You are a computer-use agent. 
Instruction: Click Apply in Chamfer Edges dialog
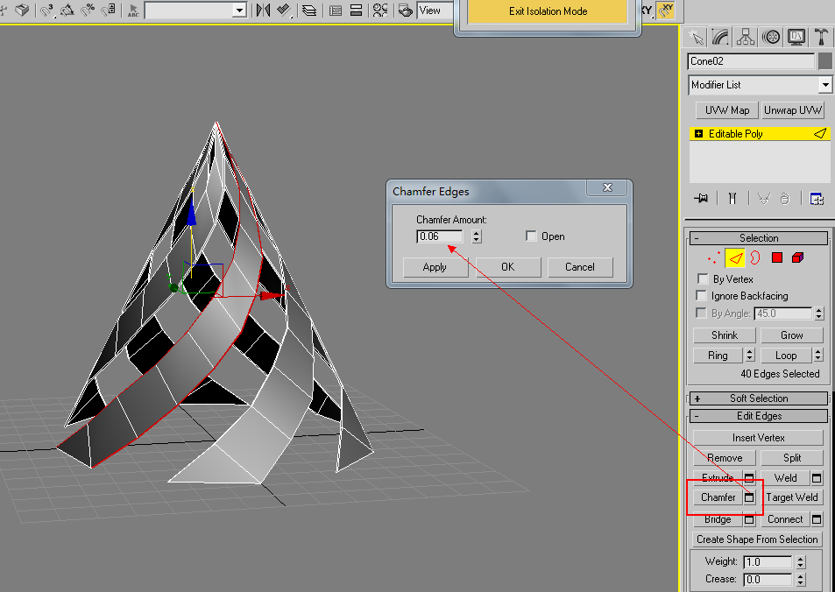[435, 267]
